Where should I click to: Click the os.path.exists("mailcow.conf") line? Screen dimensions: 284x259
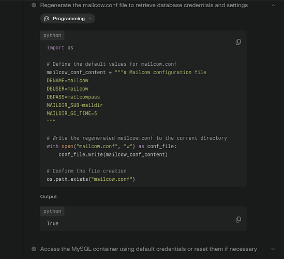pos(91,179)
